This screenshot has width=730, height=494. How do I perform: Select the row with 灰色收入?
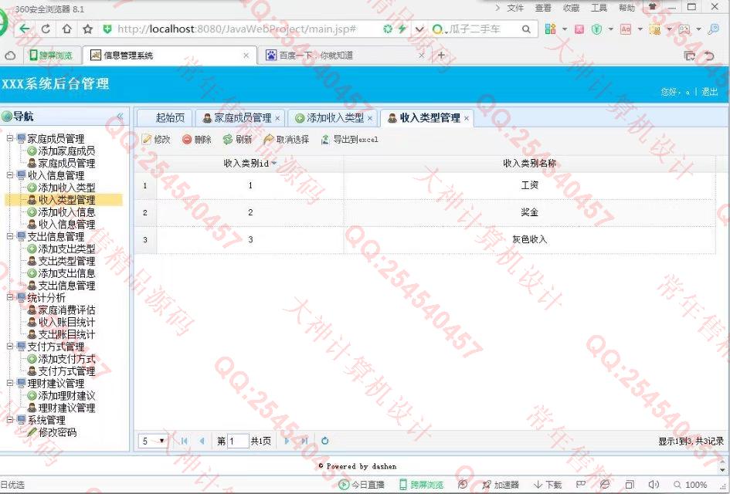[x=425, y=239]
